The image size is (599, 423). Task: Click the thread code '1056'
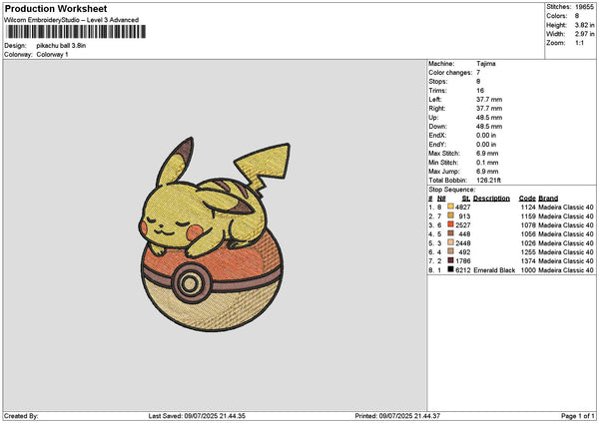pyautogui.click(x=528, y=234)
